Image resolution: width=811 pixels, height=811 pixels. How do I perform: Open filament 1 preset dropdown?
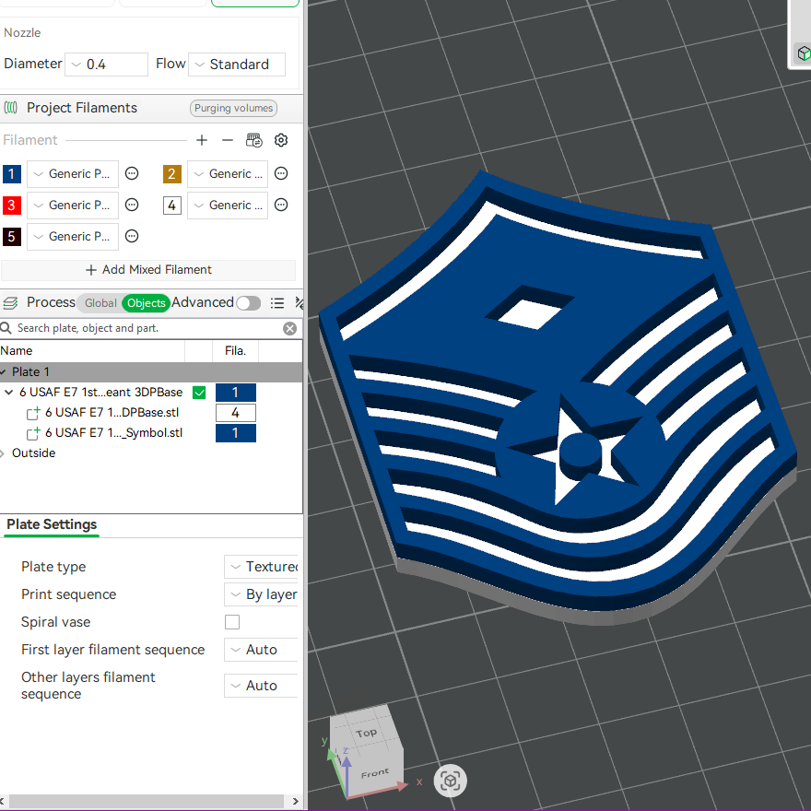(x=73, y=174)
